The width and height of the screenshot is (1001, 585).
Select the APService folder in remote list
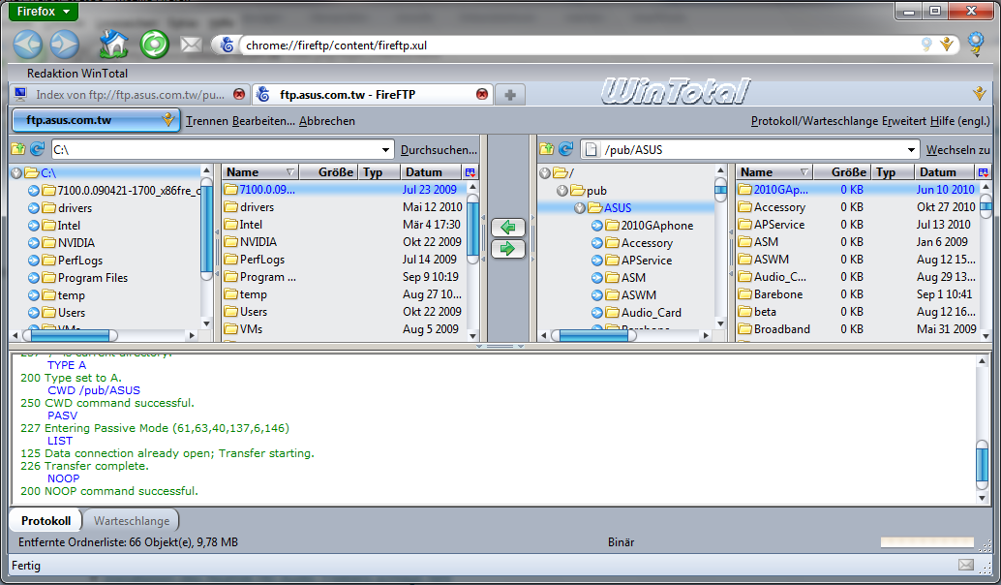click(x=779, y=225)
